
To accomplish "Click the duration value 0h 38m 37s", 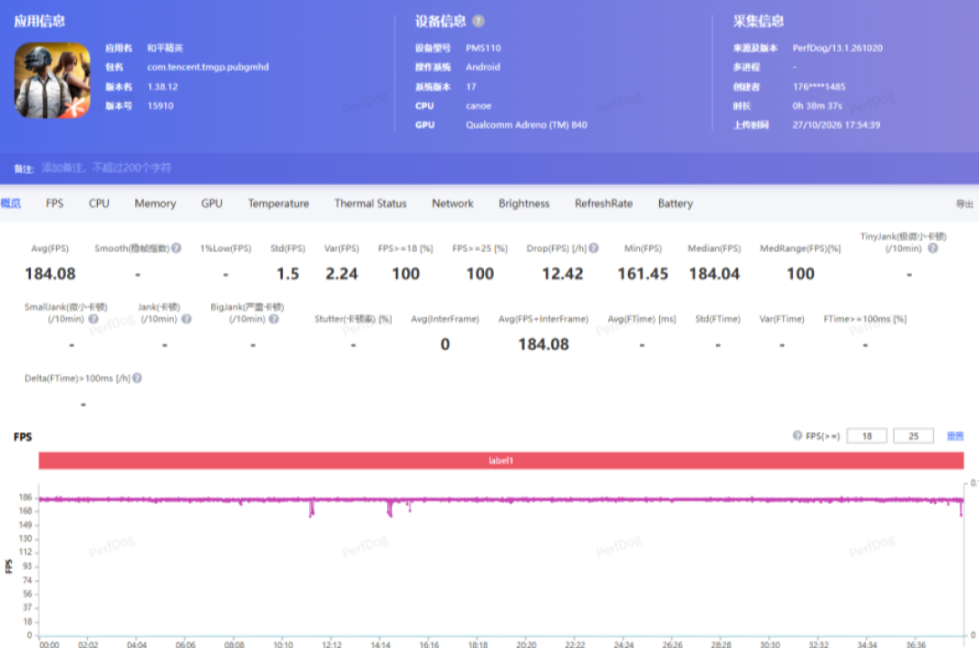I will pos(818,105).
